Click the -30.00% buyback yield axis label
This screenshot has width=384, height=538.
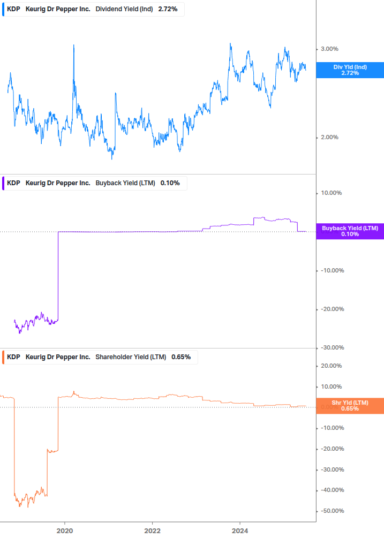click(332, 347)
